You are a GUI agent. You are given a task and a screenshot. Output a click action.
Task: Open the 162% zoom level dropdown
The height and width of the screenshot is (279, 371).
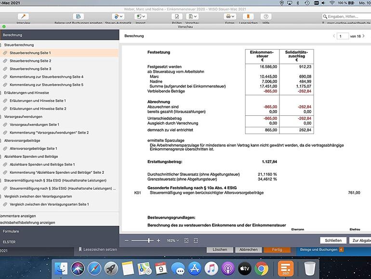coord(172,240)
